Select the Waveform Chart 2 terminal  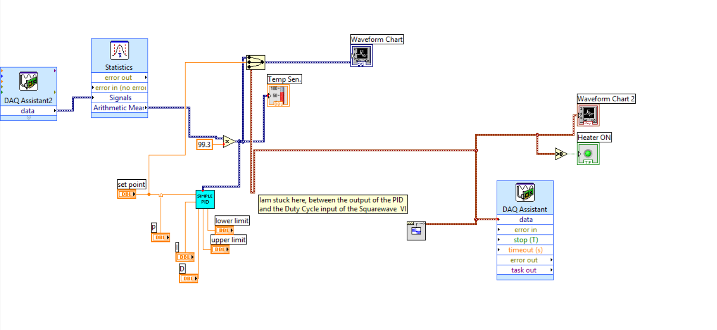[x=588, y=115]
